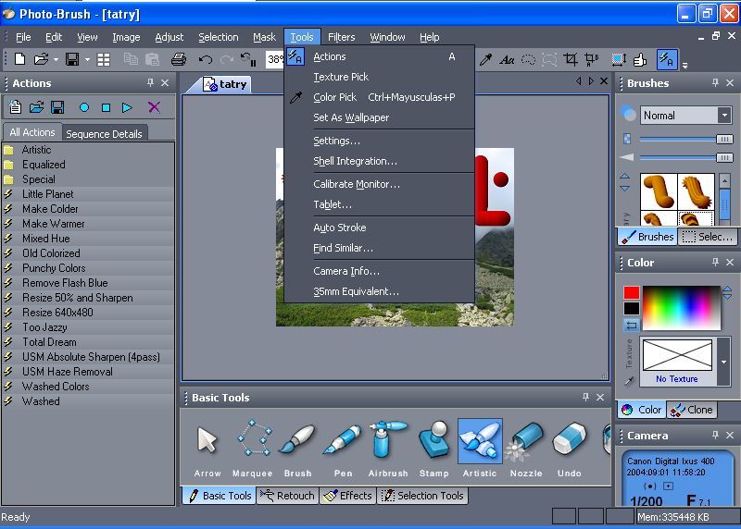
Task: Pin the Brushes panel
Action: 715,83
